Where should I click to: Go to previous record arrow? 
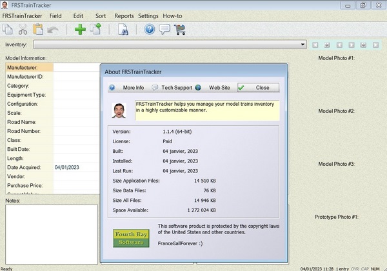tap(339, 45)
